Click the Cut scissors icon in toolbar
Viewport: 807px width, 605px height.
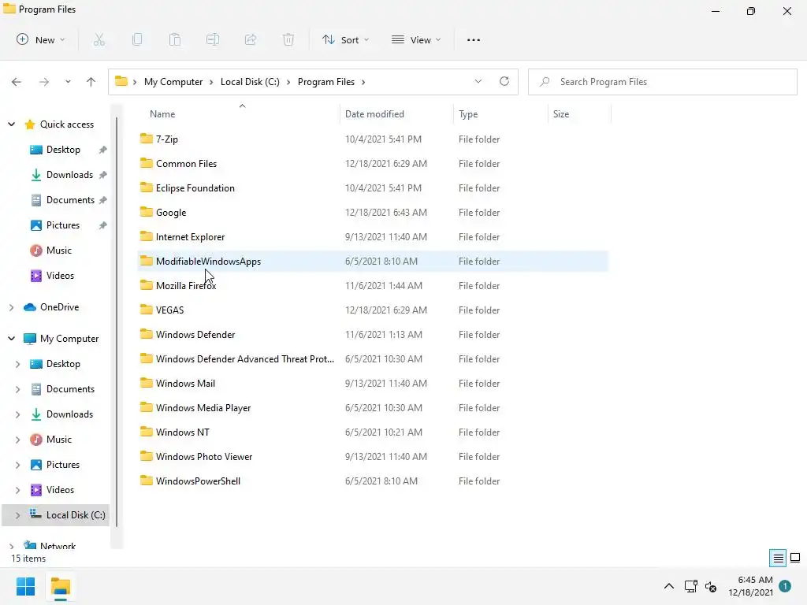[x=99, y=39]
